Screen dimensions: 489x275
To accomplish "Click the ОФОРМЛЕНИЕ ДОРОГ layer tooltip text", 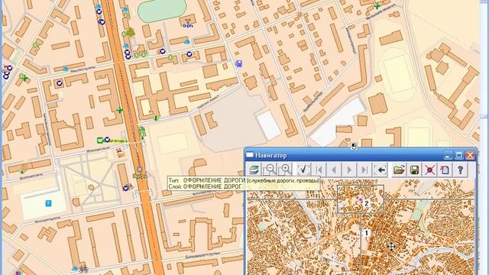I will pyautogui.click(x=212, y=186).
